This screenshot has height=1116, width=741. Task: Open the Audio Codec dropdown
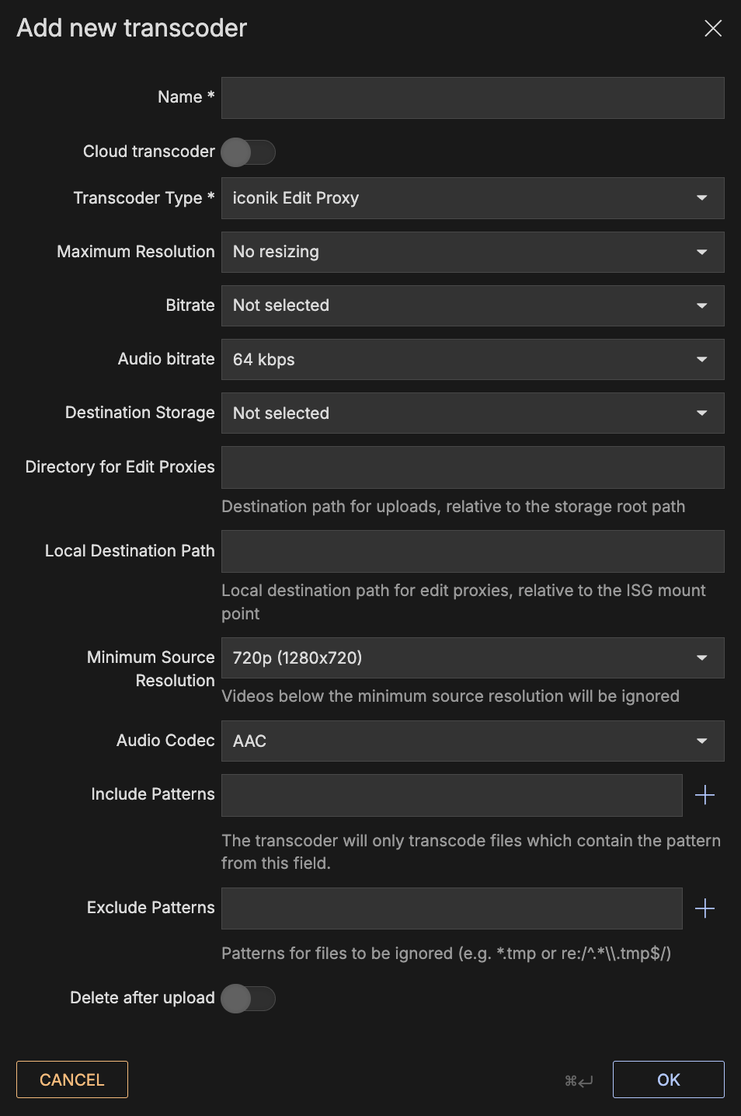click(472, 741)
